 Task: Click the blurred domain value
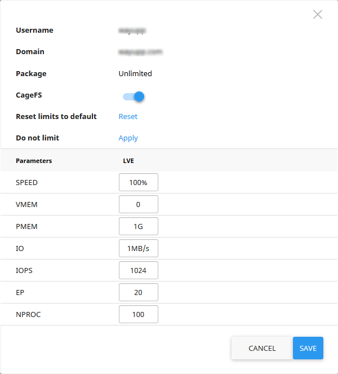coord(140,52)
